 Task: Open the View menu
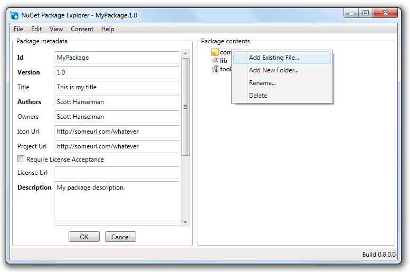[56, 29]
